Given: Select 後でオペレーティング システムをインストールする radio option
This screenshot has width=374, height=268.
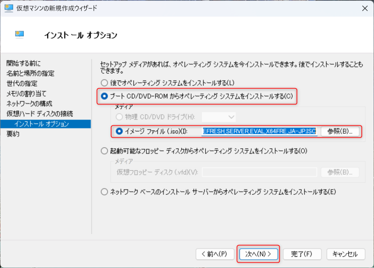Looking at the screenshot, I should tap(104, 83).
